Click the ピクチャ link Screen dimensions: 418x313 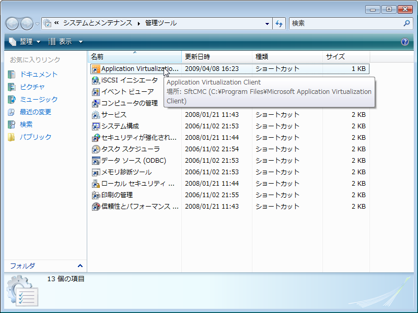click(32, 87)
